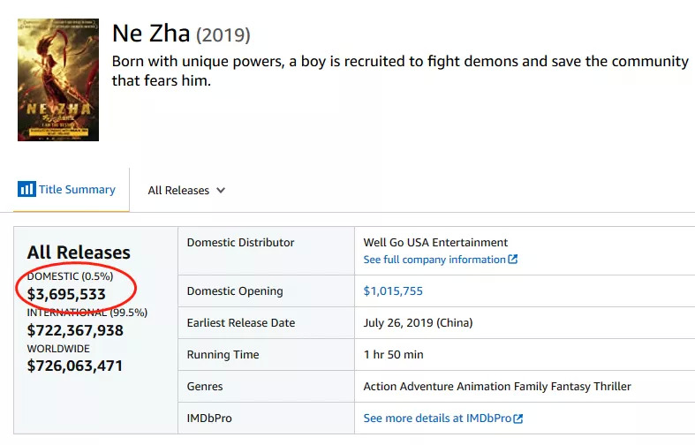Click external-link icon after IMDbPro details
Screen dimensions: 695x445
tap(518, 419)
